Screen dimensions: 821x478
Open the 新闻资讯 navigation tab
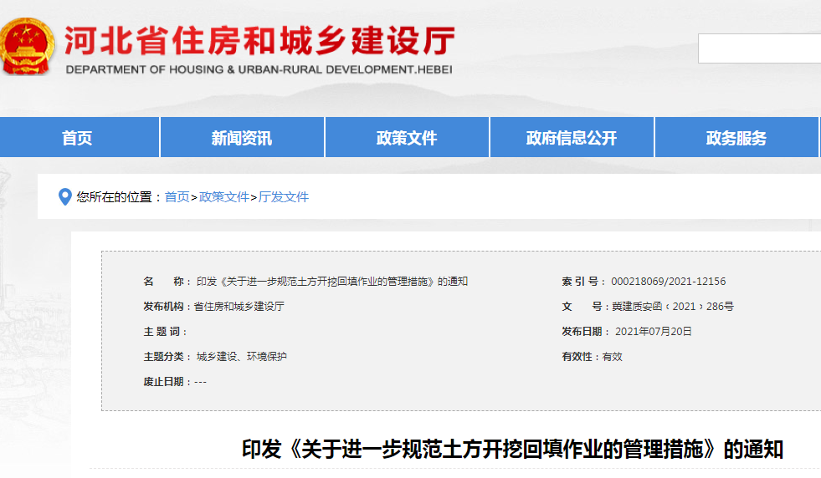(242, 138)
